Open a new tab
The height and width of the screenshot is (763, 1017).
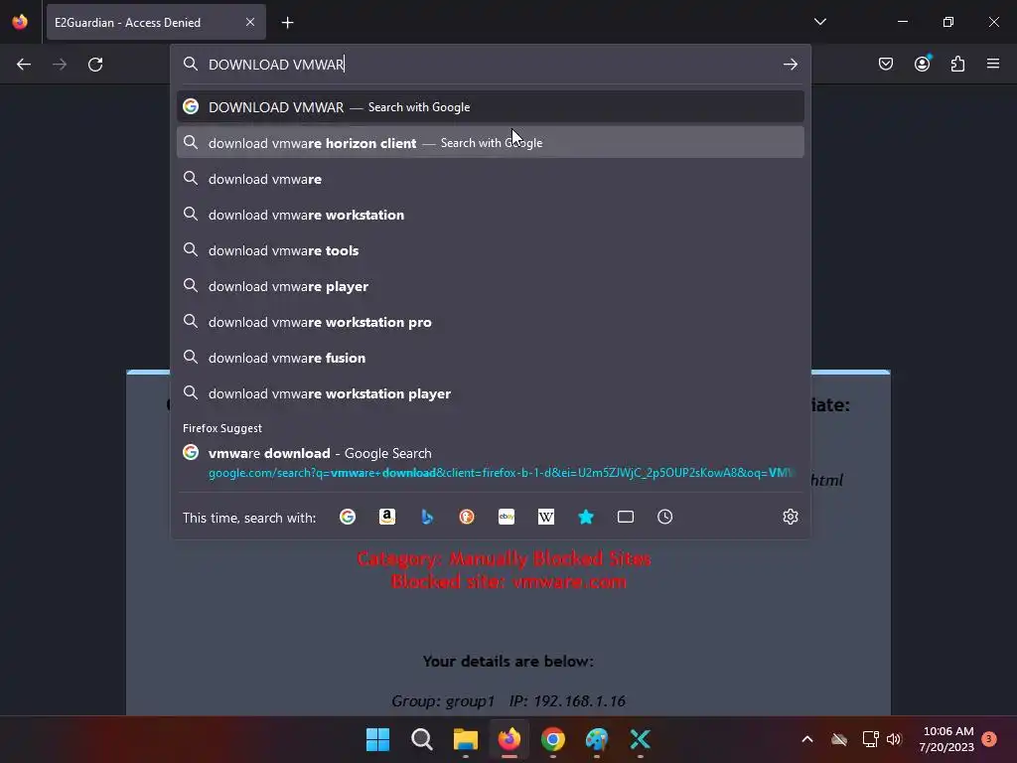tap(287, 23)
